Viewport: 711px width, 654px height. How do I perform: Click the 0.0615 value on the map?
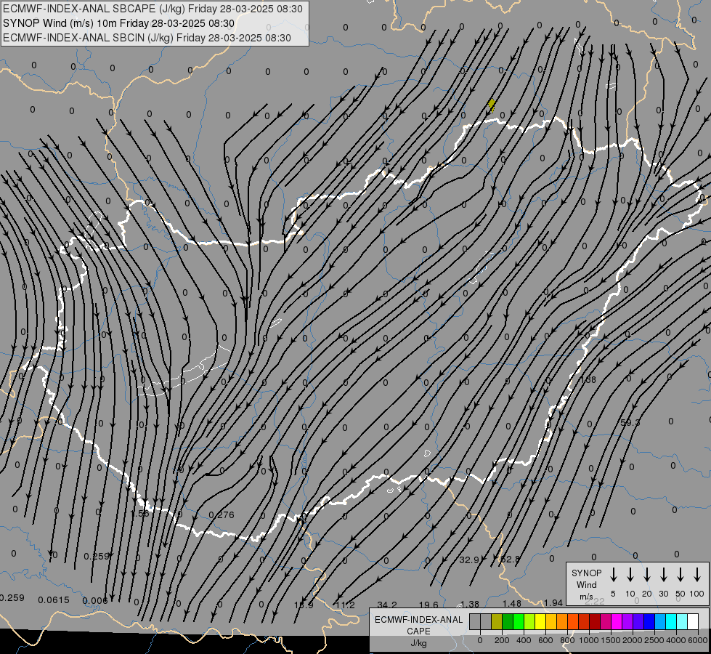[54, 600]
